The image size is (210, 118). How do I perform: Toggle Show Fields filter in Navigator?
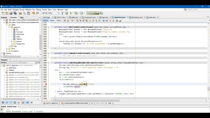tap(7, 103)
